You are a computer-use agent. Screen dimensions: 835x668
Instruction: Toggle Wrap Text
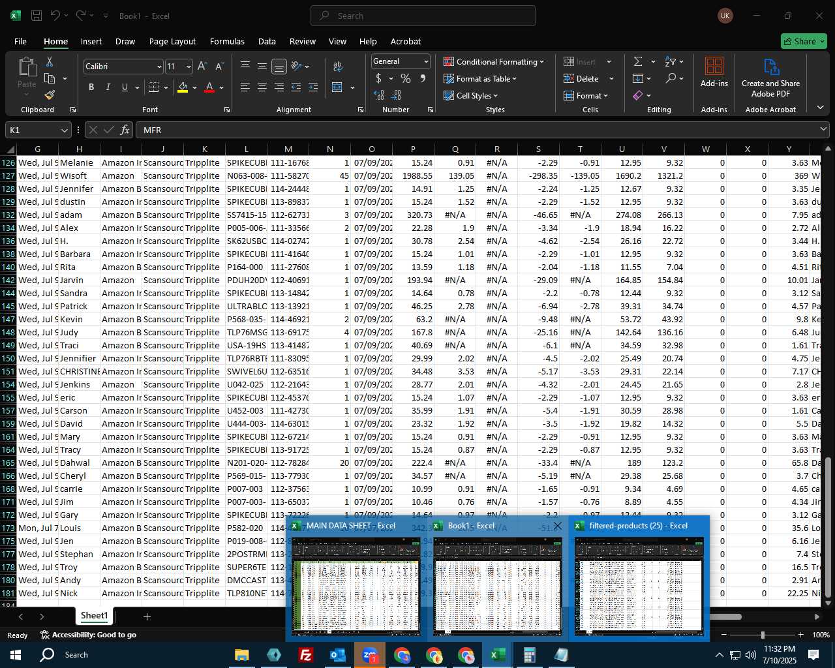[338, 66]
